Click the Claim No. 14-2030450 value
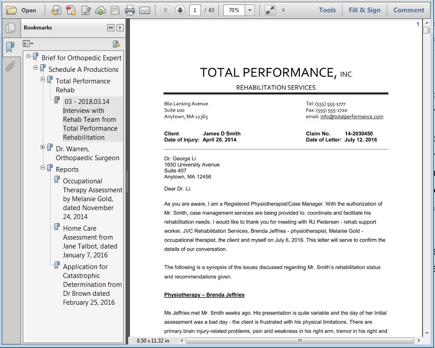The image size is (435, 348). [x=359, y=133]
